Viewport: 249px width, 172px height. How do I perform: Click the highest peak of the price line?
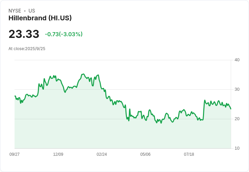(x=83, y=74)
